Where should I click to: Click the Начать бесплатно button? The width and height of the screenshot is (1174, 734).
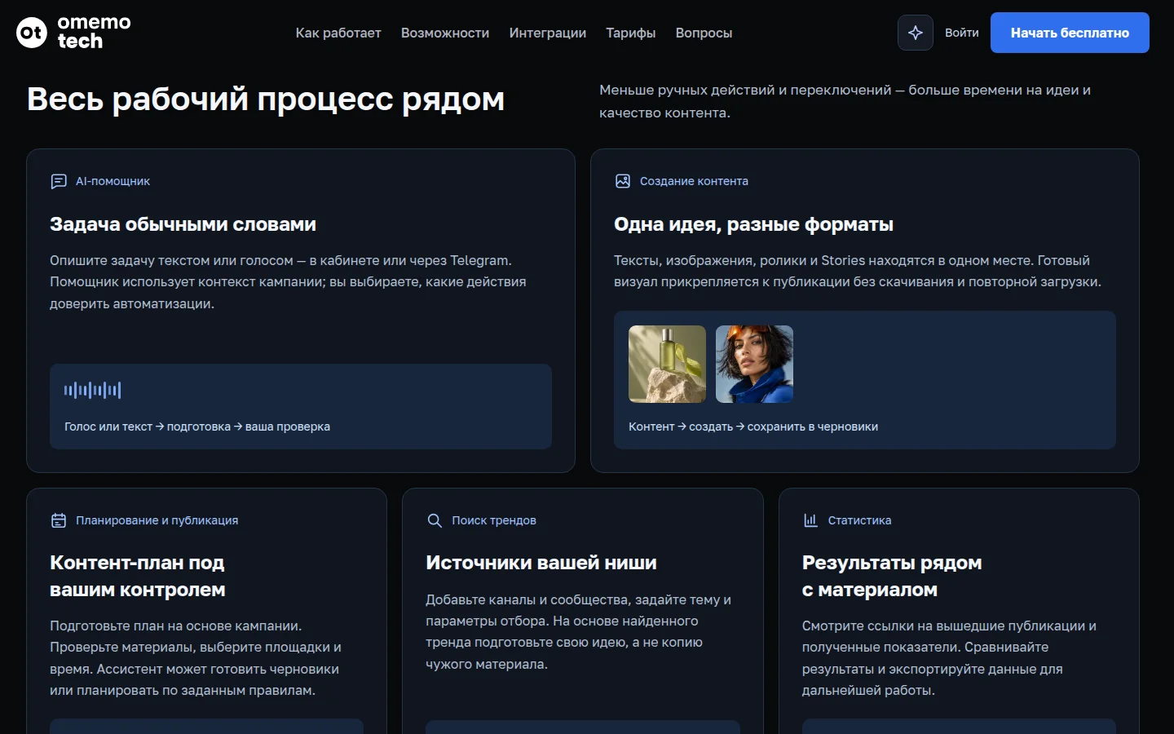coord(1070,33)
